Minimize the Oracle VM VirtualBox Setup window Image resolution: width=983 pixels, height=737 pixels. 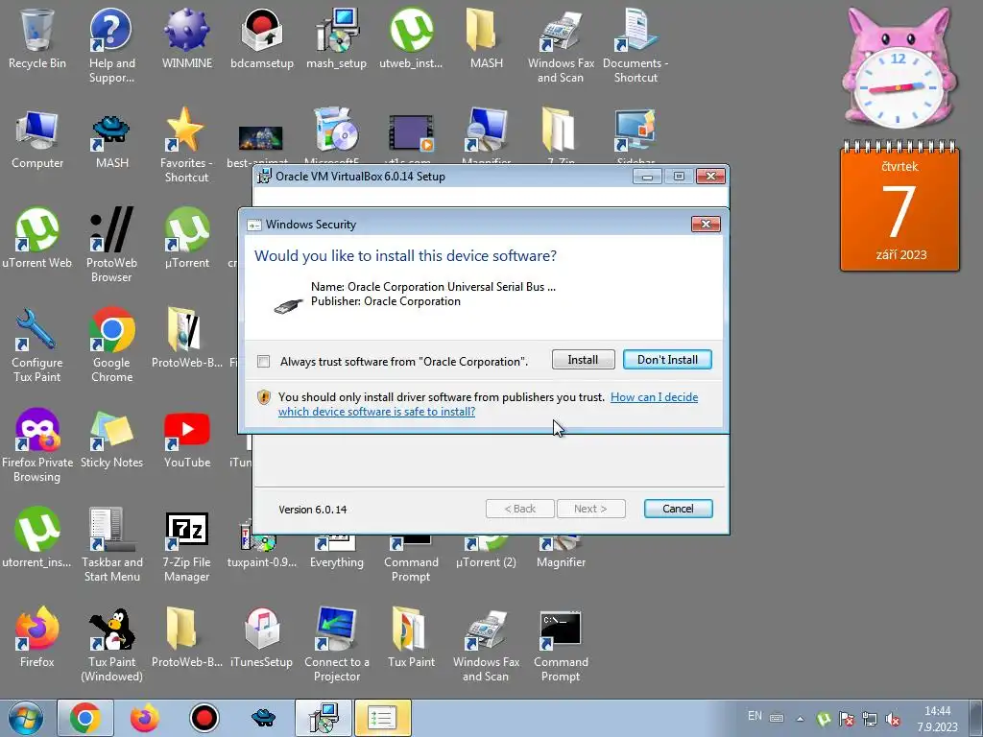tap(647, 177)
